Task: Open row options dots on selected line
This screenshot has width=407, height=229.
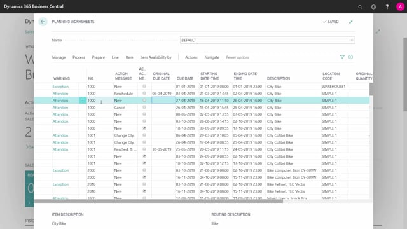Action: pos(83,101)
